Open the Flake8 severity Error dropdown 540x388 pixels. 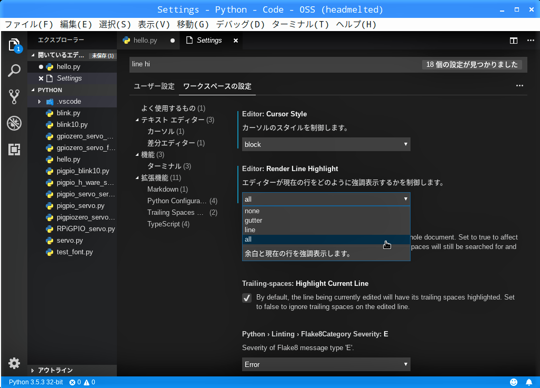coord(326,364)
